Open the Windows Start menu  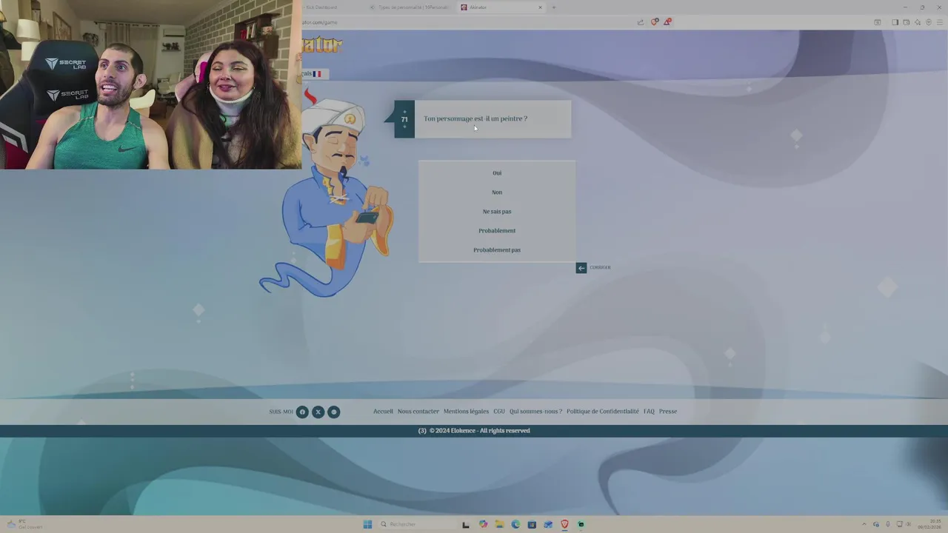click(x=367, y=524)
